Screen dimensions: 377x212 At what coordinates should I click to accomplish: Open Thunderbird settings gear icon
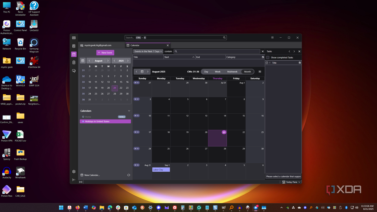[74, 172]
